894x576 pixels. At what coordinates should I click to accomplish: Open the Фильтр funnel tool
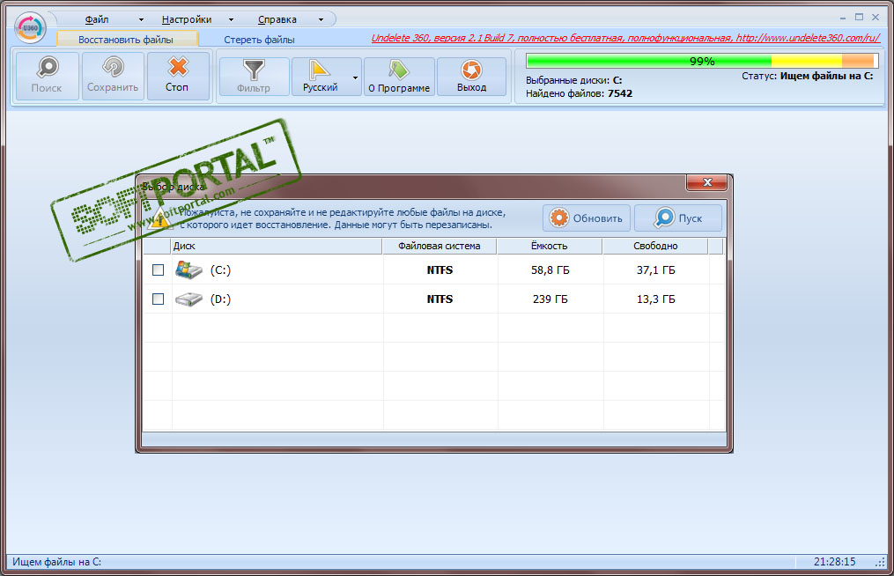(x=254, y=76)
